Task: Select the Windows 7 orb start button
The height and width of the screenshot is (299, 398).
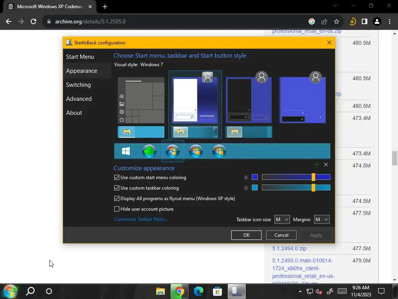Action: [172, 151]
